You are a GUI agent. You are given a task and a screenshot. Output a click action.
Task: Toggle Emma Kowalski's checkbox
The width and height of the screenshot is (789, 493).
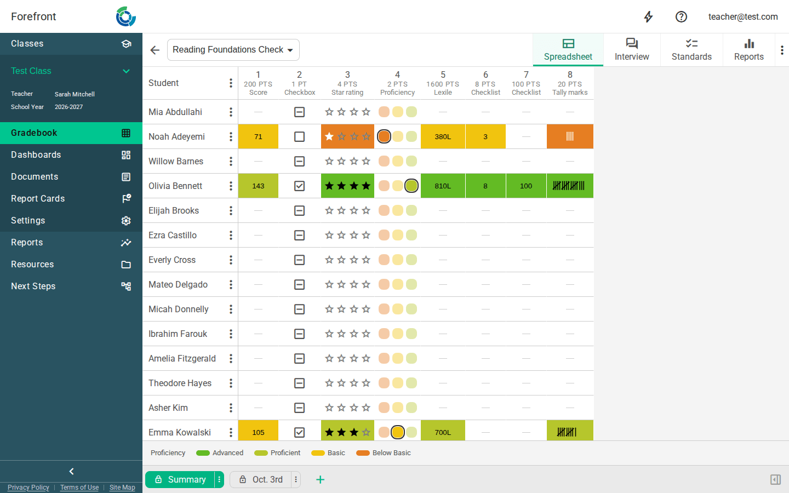tap(299, 432)
